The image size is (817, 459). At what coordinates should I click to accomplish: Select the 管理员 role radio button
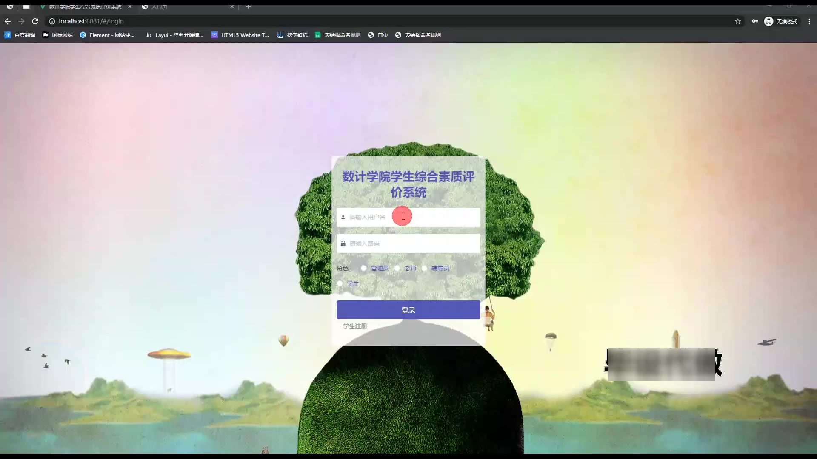coord(363,268)
